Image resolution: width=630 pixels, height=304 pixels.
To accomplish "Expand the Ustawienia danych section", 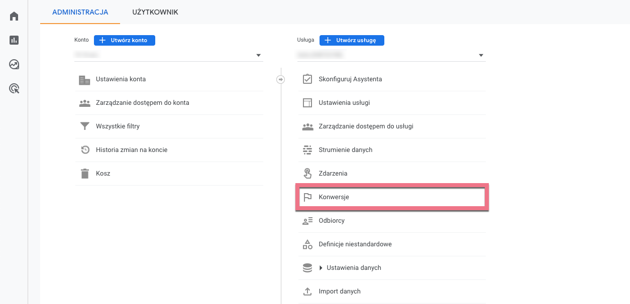I will pos(321,268).
